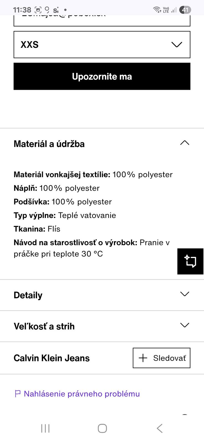Tap the flag icon for legal report
This screenshot has width=204, height=442.
tap(18, 394)
